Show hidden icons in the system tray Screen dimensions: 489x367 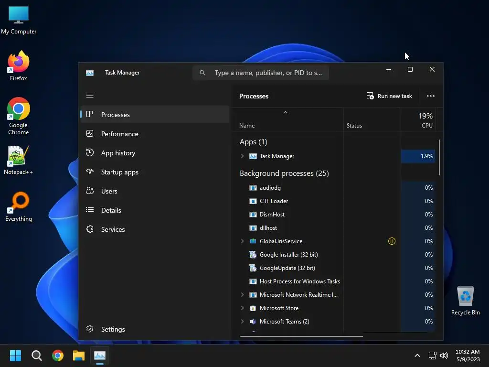tap(417, 356)
